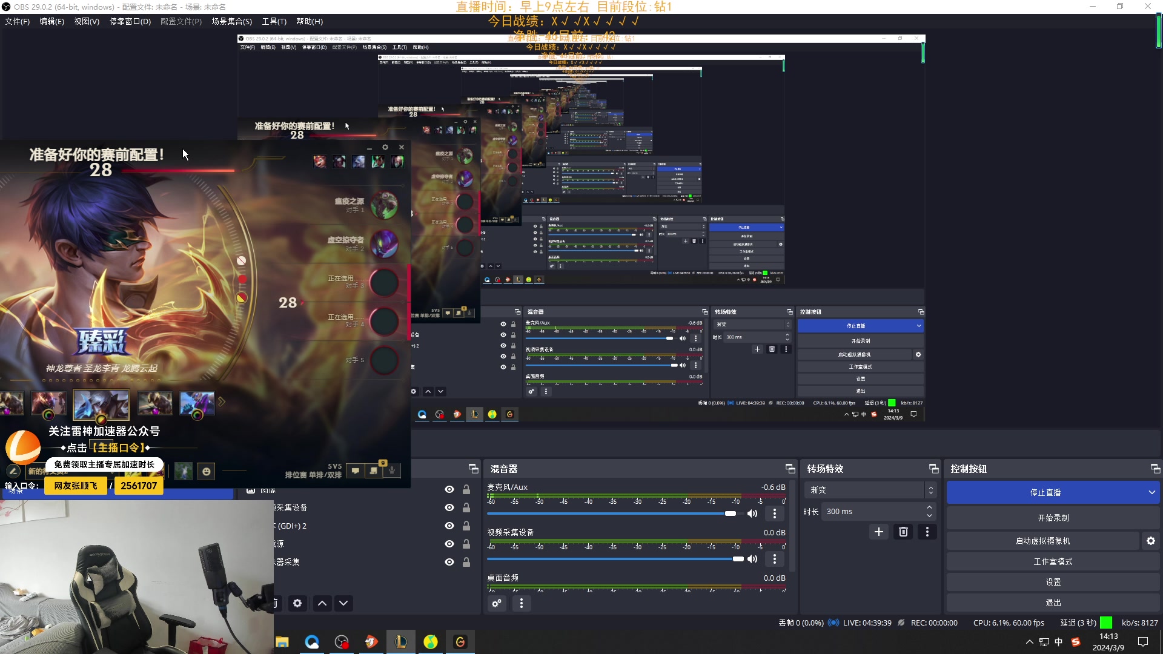Open the OBS Studio taskbar icon
This screenshot has width=1163, height=654.
342,642
